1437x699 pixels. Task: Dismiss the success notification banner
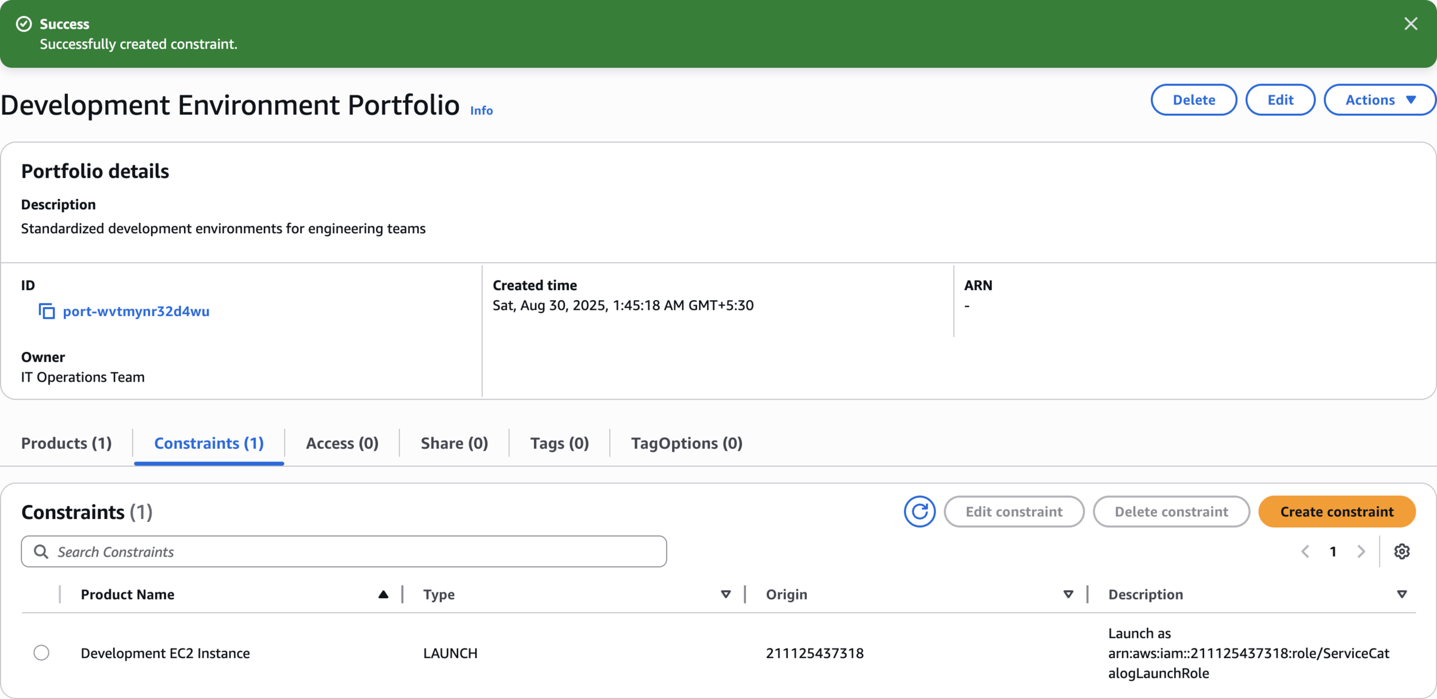pyautogui.click(x=1411, y=24)
